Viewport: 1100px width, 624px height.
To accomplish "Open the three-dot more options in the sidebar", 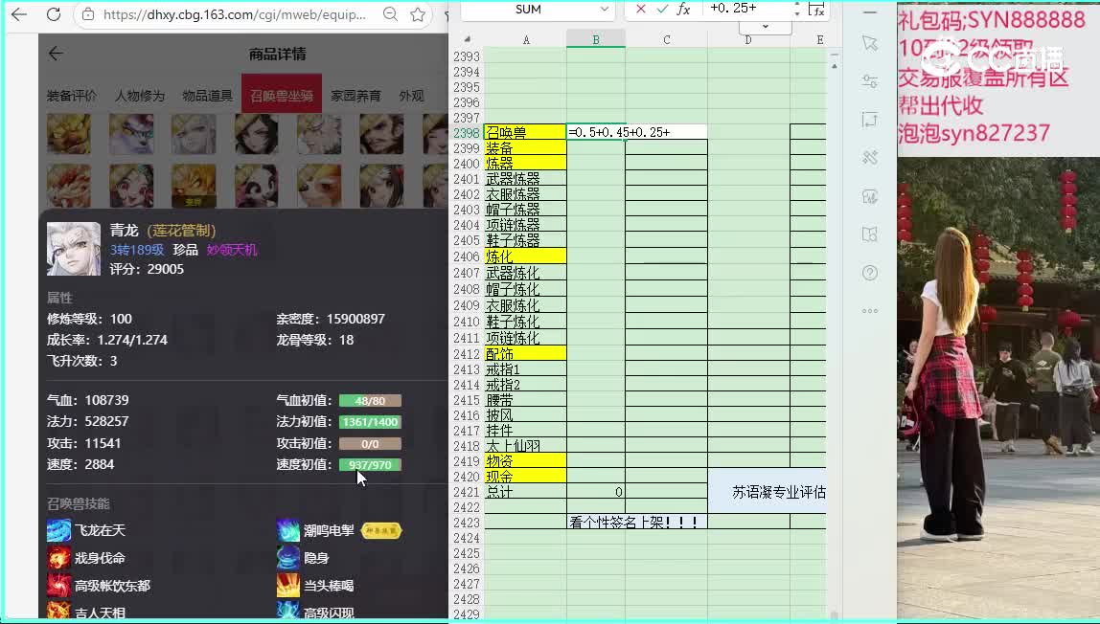I will point(869,311).
